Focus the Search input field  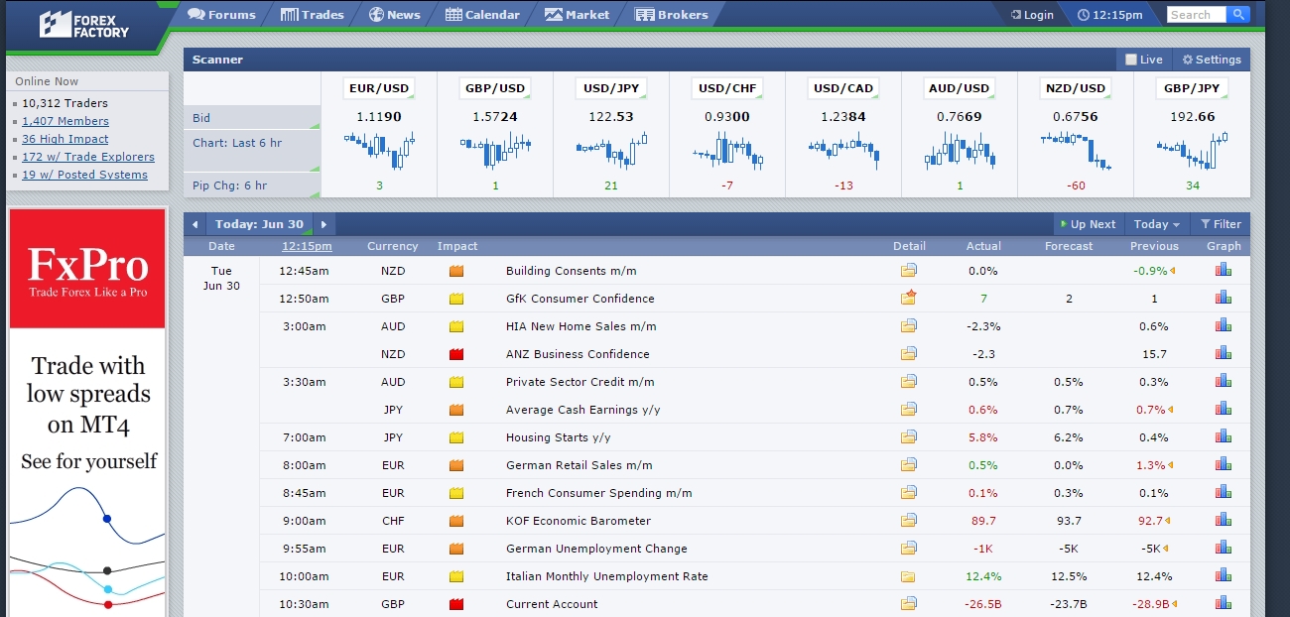1196,15
